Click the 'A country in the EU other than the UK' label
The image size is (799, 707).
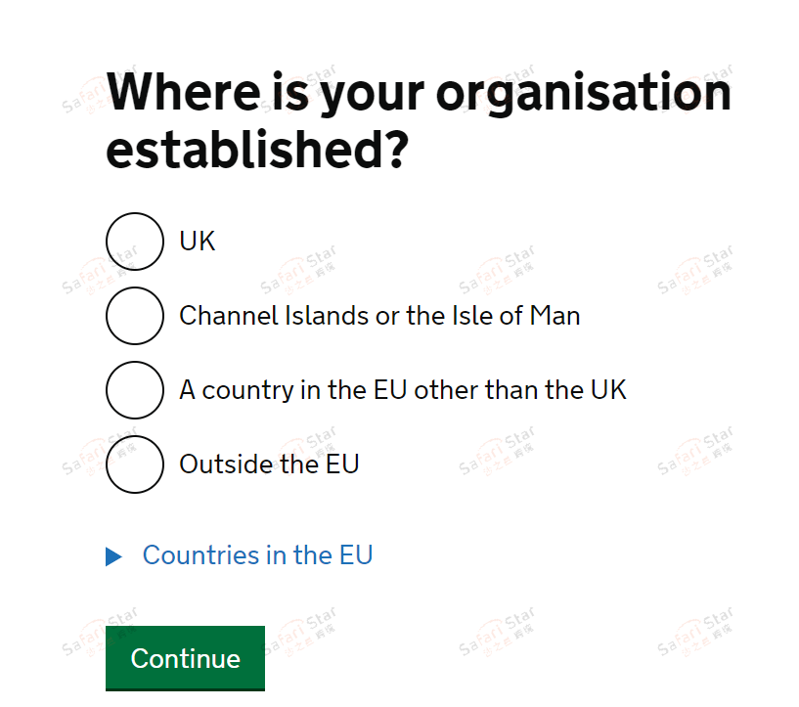(x=402, y=390)
